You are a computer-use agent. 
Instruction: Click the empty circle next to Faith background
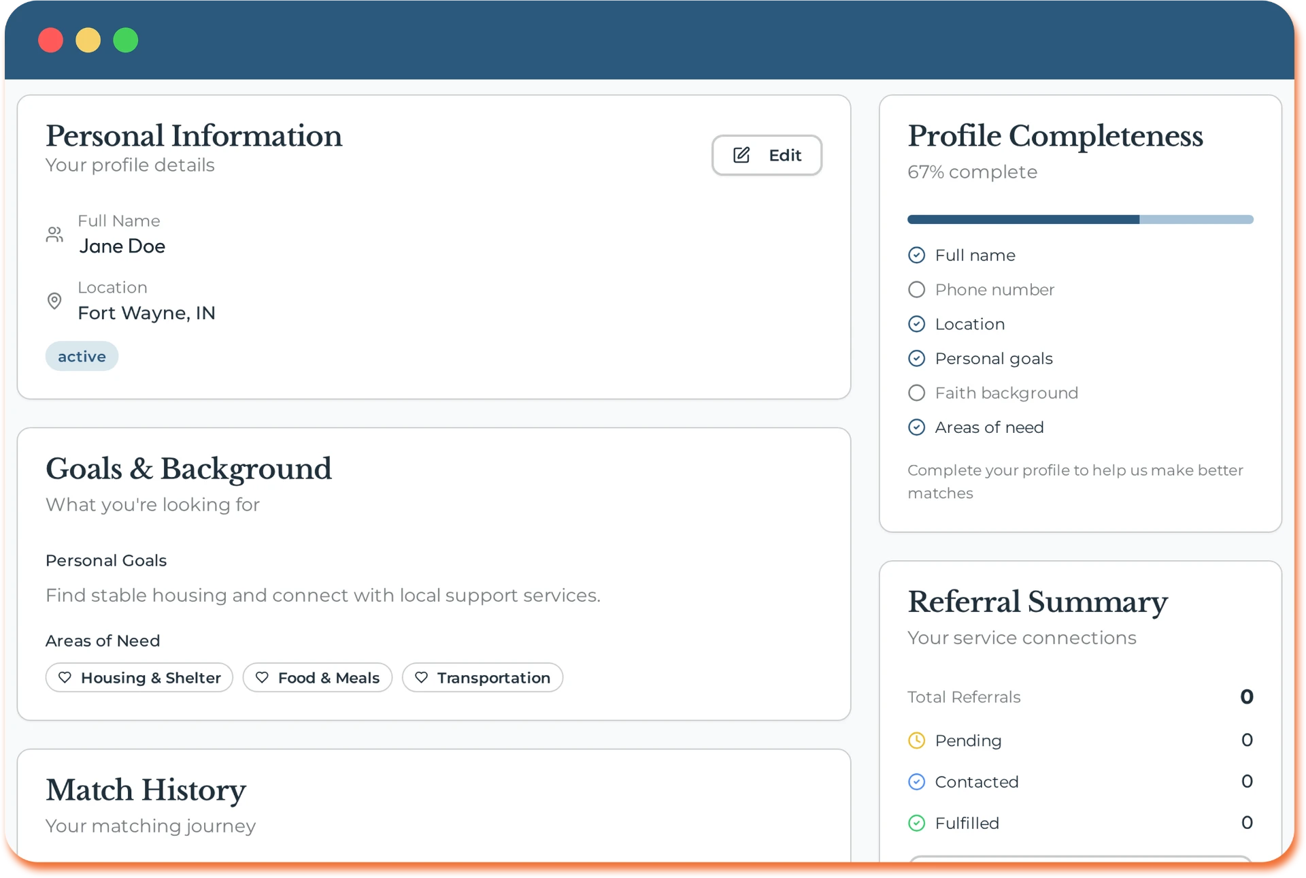click(x=917, y=393)
